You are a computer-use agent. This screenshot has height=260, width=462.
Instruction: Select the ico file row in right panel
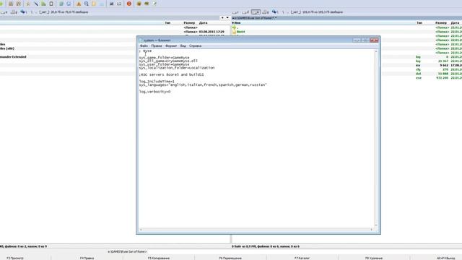coord(422,65)
